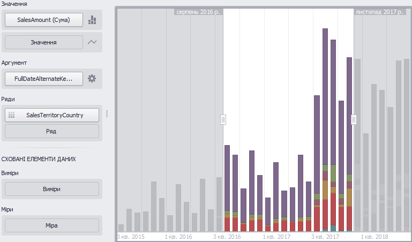Open bar chart type icon beside SalesAmount
The image size is (412, 242).
[92, 20]
